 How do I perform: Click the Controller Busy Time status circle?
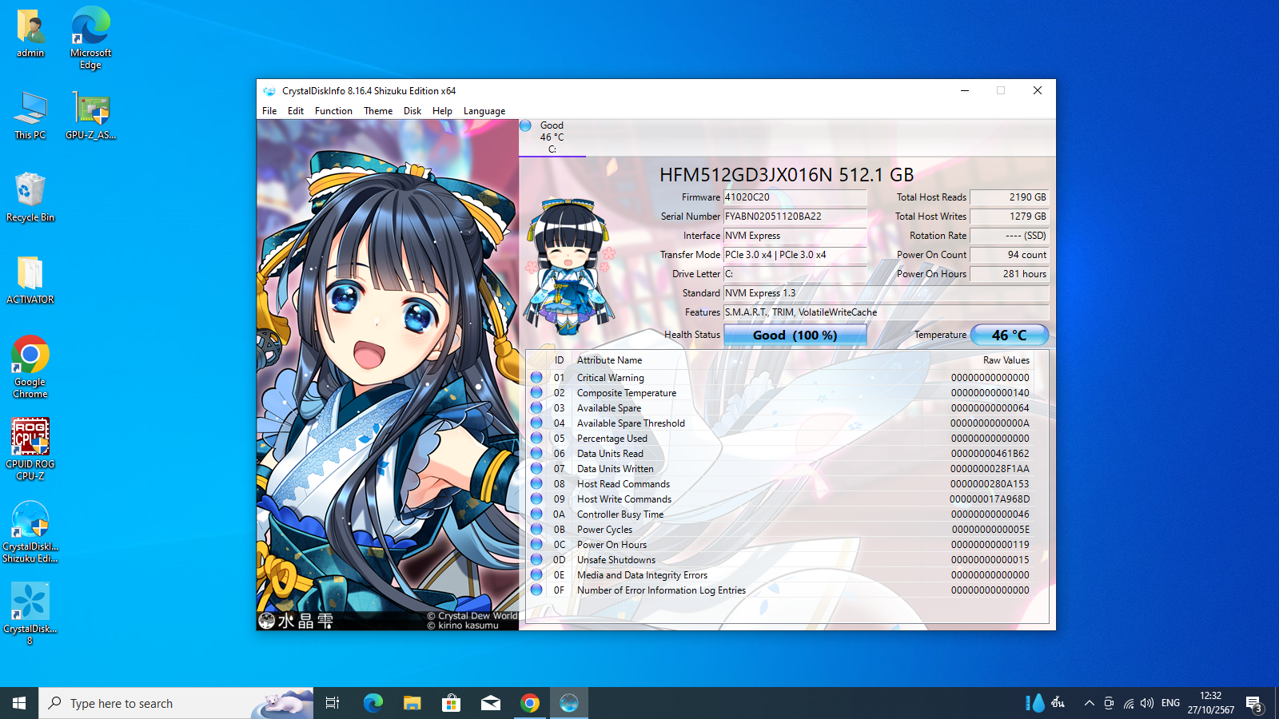point(536,514)
